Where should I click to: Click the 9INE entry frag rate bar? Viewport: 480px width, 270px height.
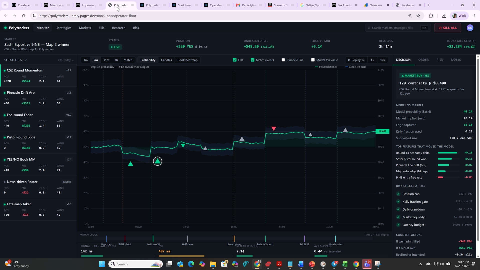click(448, 177)
